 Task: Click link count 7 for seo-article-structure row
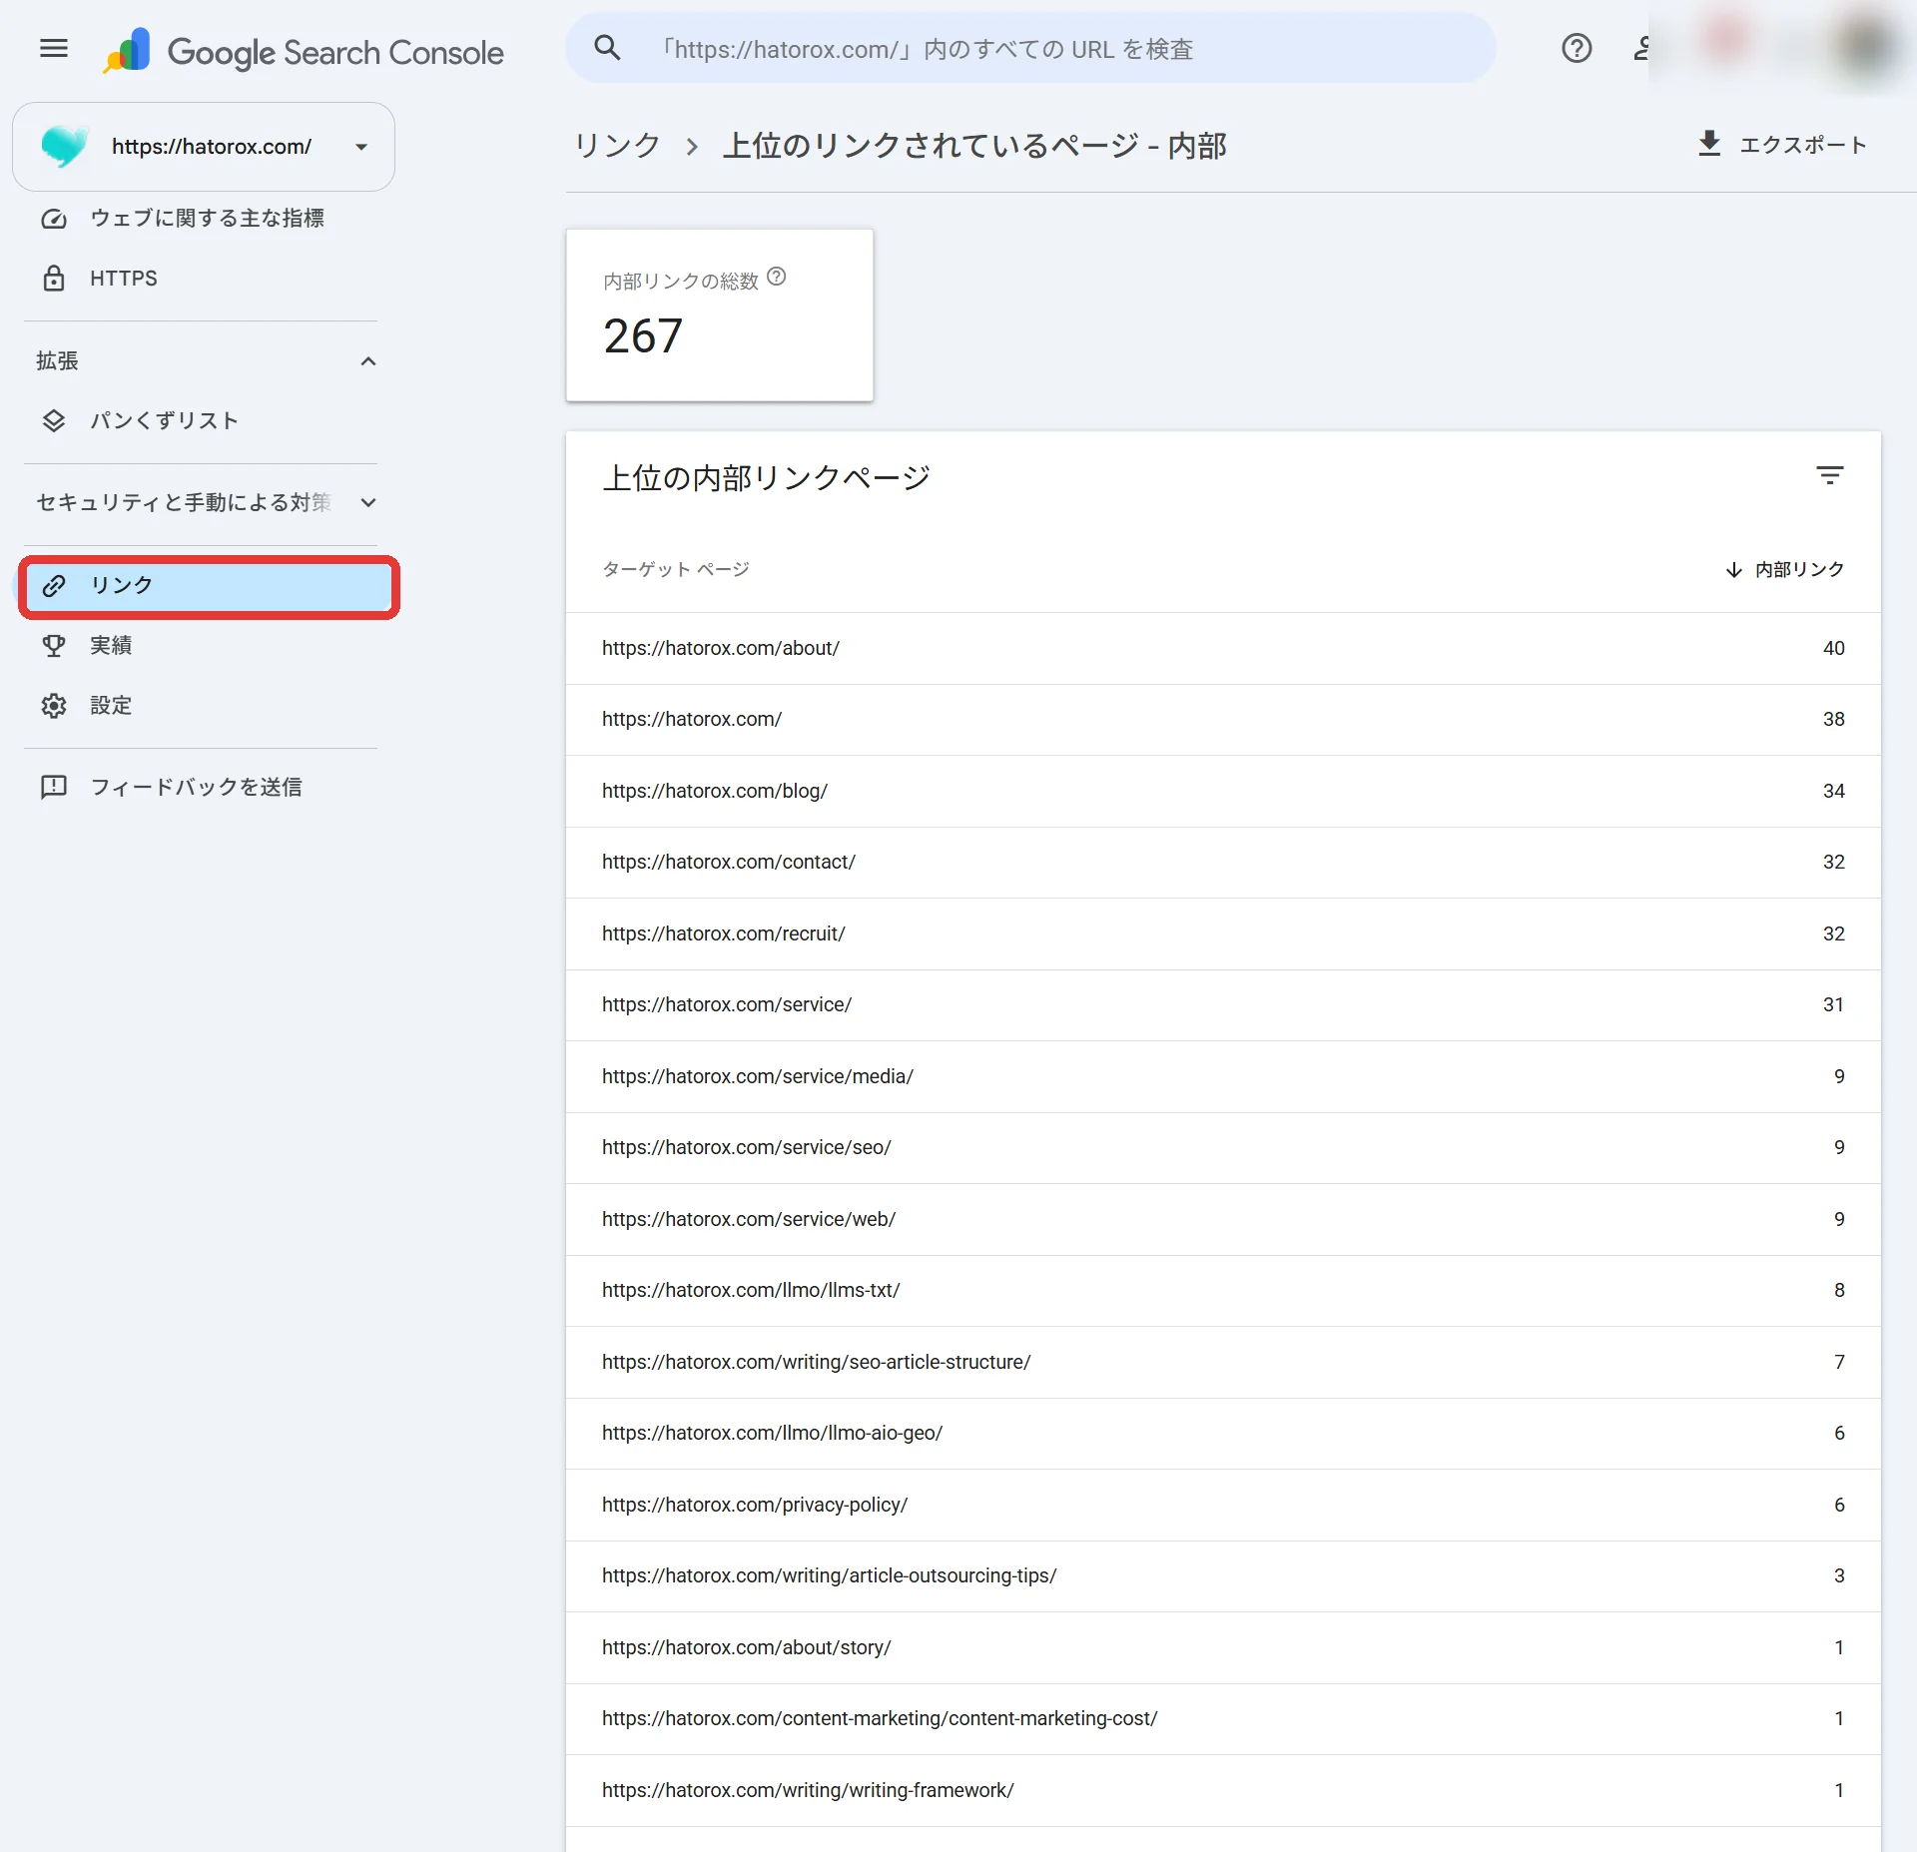click(x=1839, y=1362)
